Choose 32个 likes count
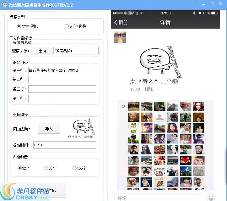The image size is (227, 201). 24,168
